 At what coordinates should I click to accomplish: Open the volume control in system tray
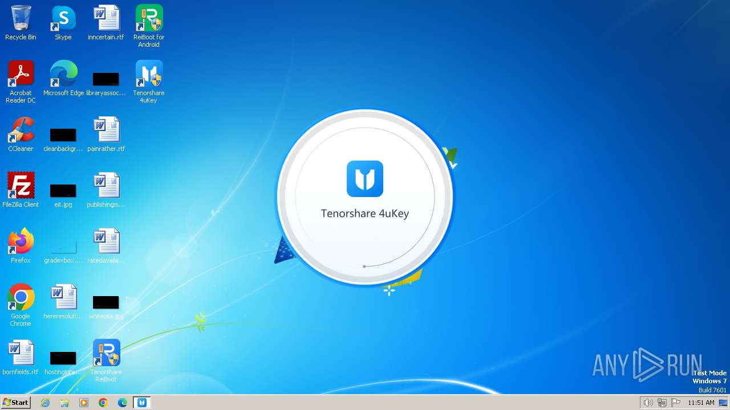[x=648, y=403]
